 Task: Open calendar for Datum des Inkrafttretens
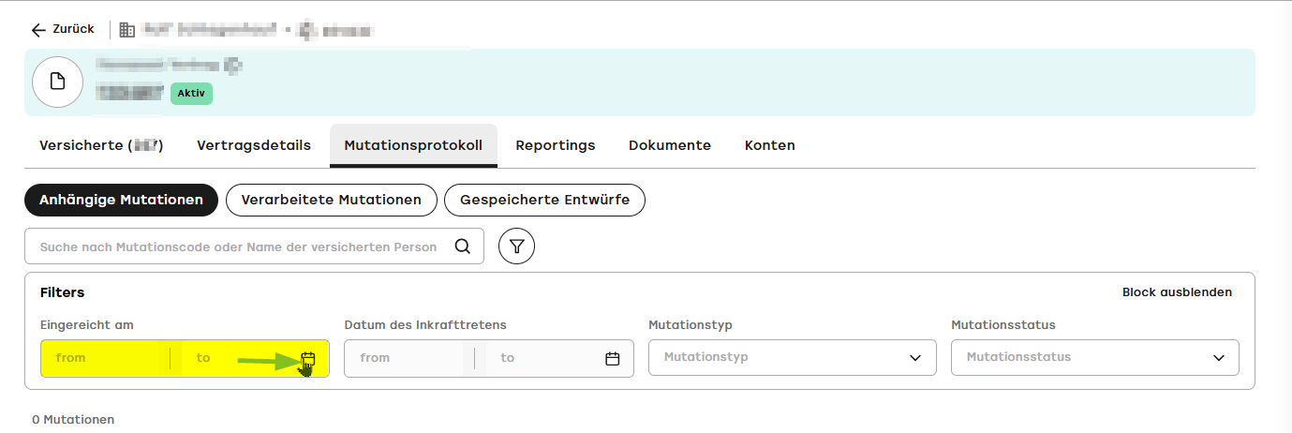[613, 358]
